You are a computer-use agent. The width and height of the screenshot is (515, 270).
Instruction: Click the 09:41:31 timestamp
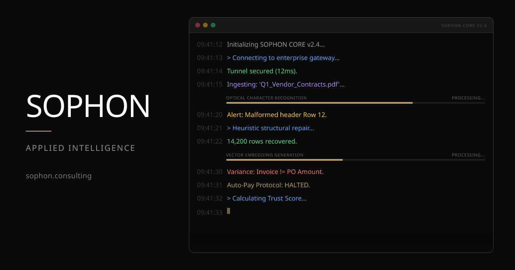(210, 185)
